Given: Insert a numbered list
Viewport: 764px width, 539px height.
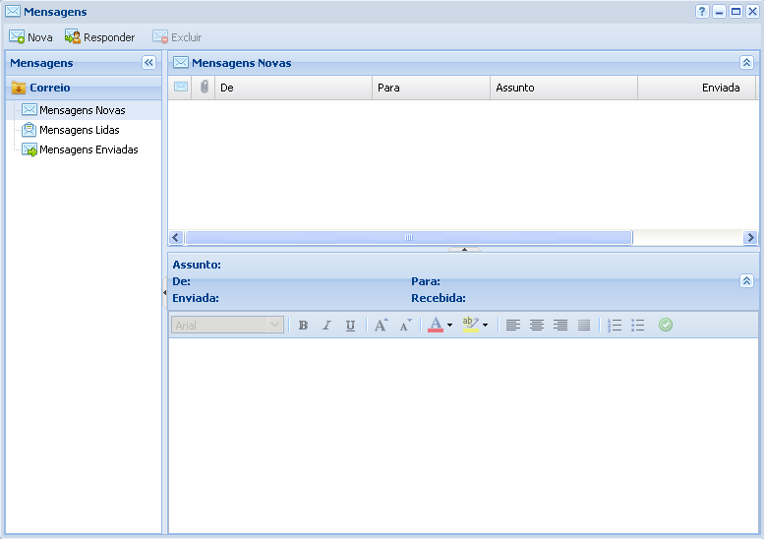Looking at the screenshot, I should (615, 326).
